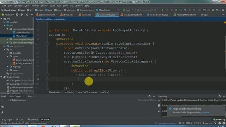226x127 pixels.
Task: Click the processes running indicator in status bar
Action: [x=166, y=123]
